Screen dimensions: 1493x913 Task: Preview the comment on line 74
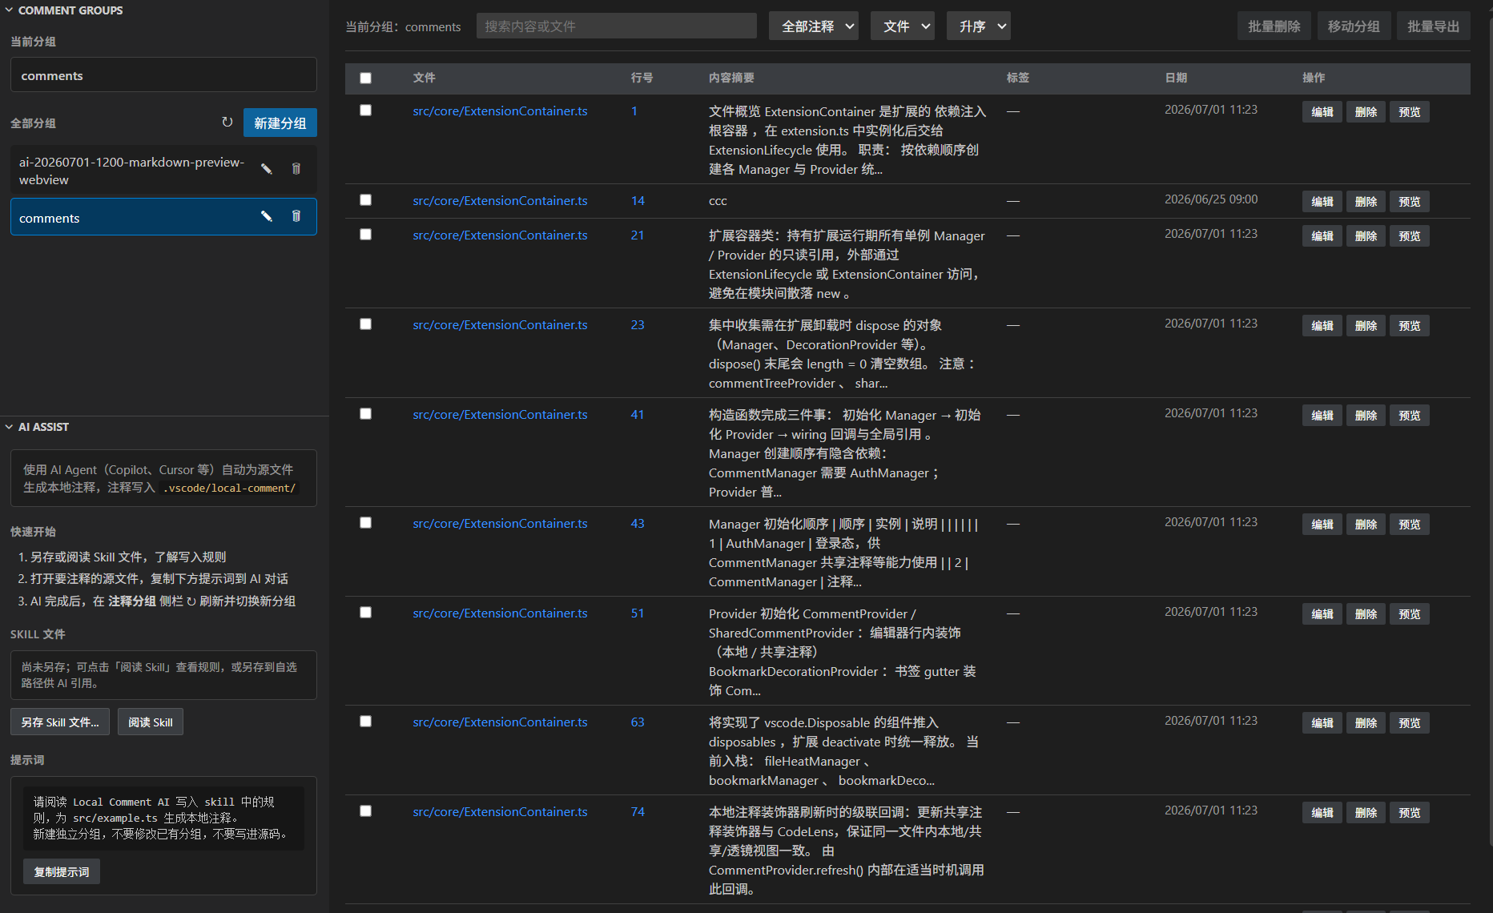[x=1410, y=812]
